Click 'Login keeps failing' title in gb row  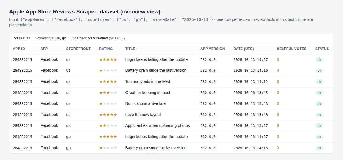[x=156, y=137]
